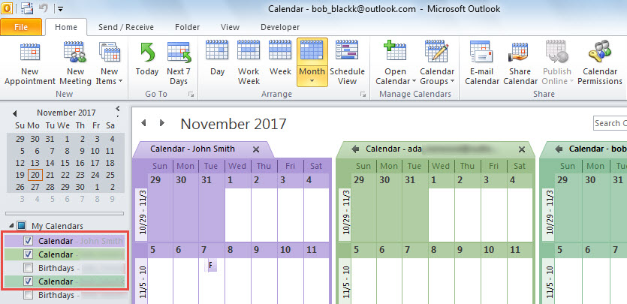Switch to Schedule View
The height and width of the screenshot is (304, 627).
pyautogui.click(x=347, y=63)
